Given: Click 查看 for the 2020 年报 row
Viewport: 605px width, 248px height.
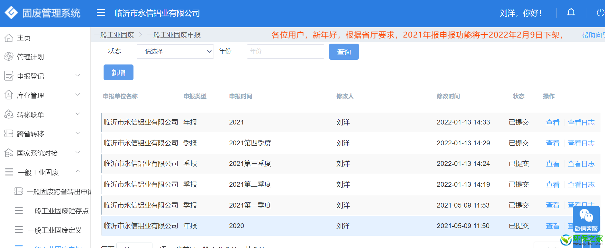Looking at the screenshot, I should [x=553, y=226].
